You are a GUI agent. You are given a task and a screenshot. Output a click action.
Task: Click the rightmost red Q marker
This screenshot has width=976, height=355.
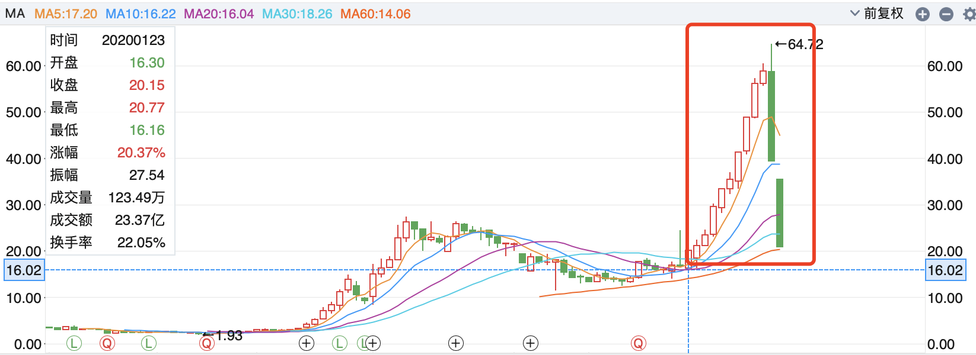click(638, 343)
